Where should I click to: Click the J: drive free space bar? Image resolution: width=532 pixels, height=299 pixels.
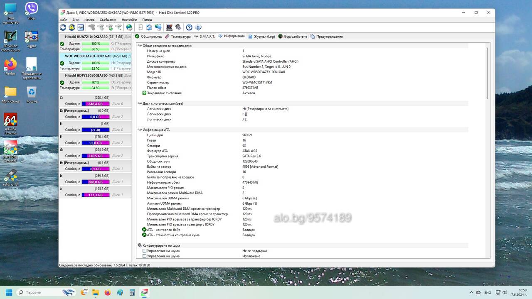point(96,195)
